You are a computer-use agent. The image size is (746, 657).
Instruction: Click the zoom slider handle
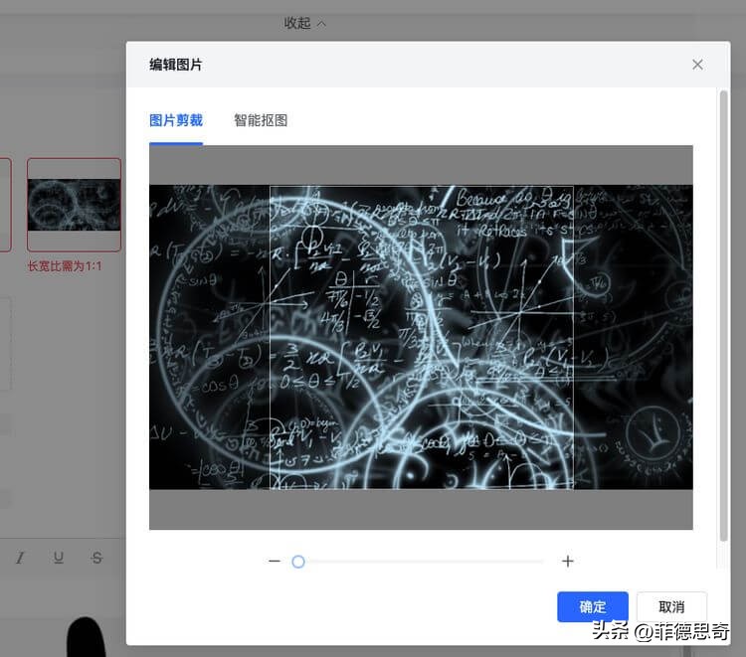tap(298, 562)
